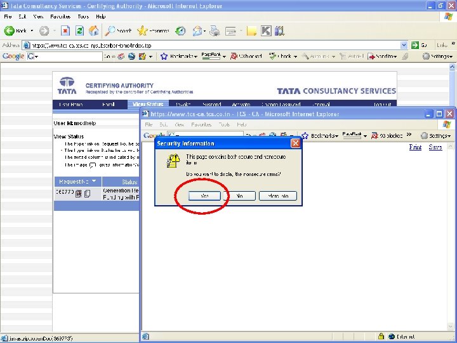Screen dimensions: 457x343
Task: Click the blue globe icon in Google toolbar
Action: click(131, 57)
